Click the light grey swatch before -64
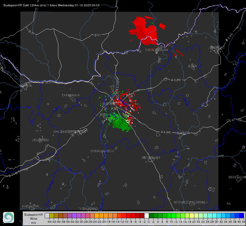Viewport: 246px width, 226px height. (47, 215)
